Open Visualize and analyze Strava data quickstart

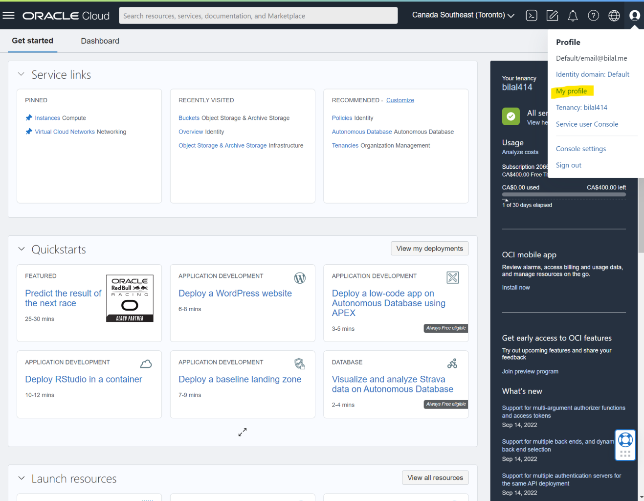pyautogui.click(x=393, y=384)
